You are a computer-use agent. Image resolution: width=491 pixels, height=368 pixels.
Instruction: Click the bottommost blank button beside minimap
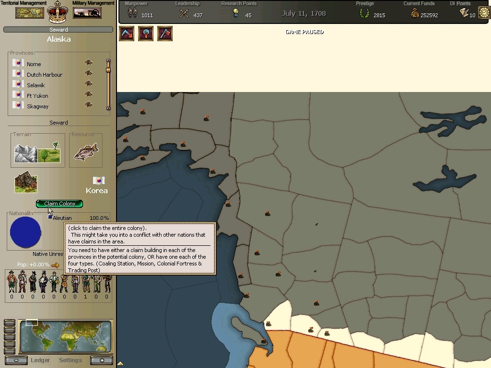pos(10,351)
